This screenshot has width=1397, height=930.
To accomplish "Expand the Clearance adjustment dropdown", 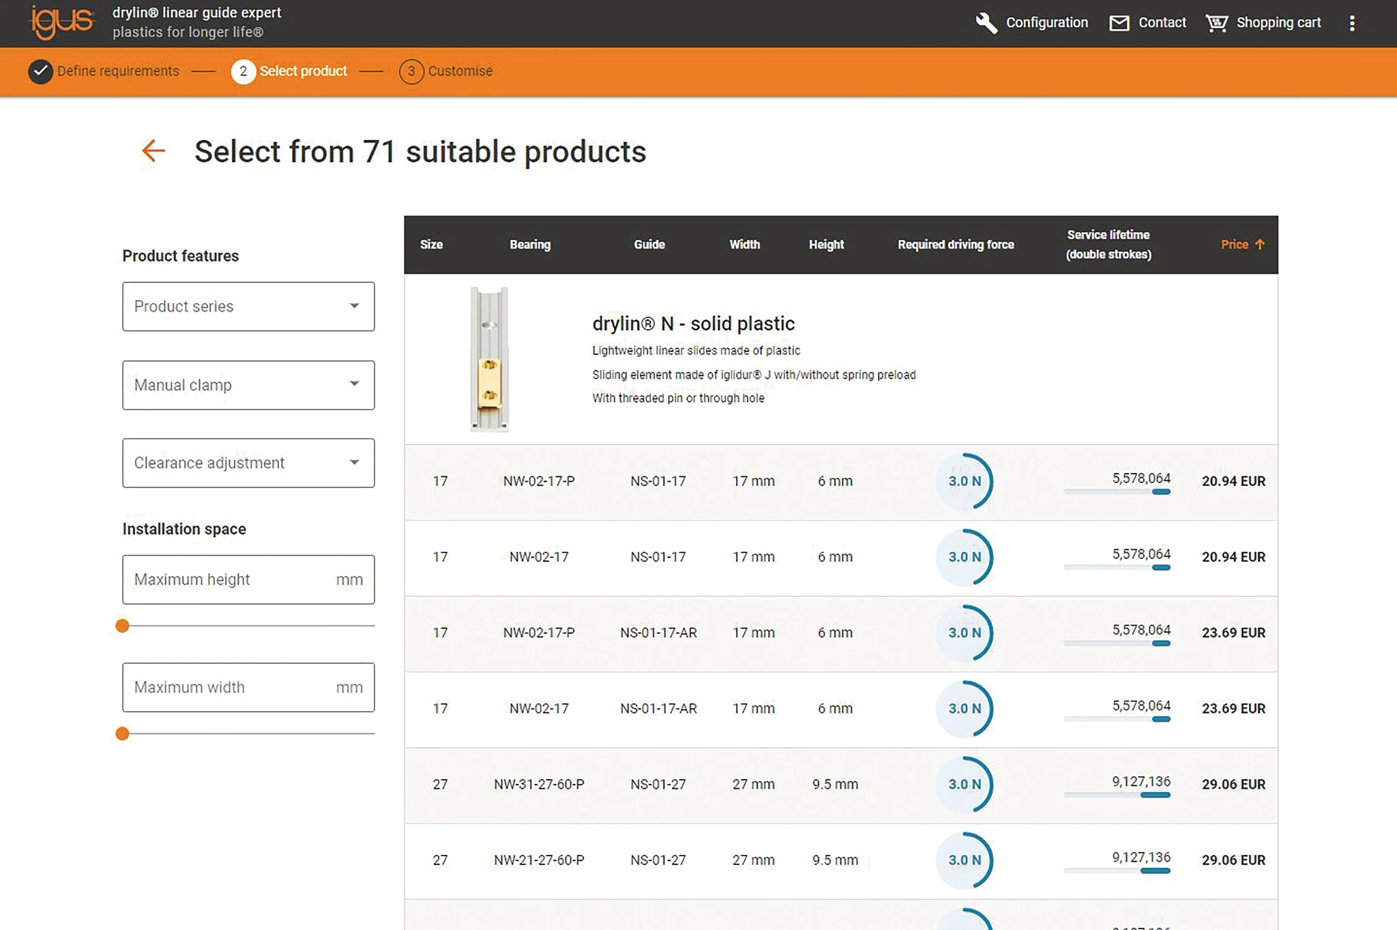I will point(248,463).
